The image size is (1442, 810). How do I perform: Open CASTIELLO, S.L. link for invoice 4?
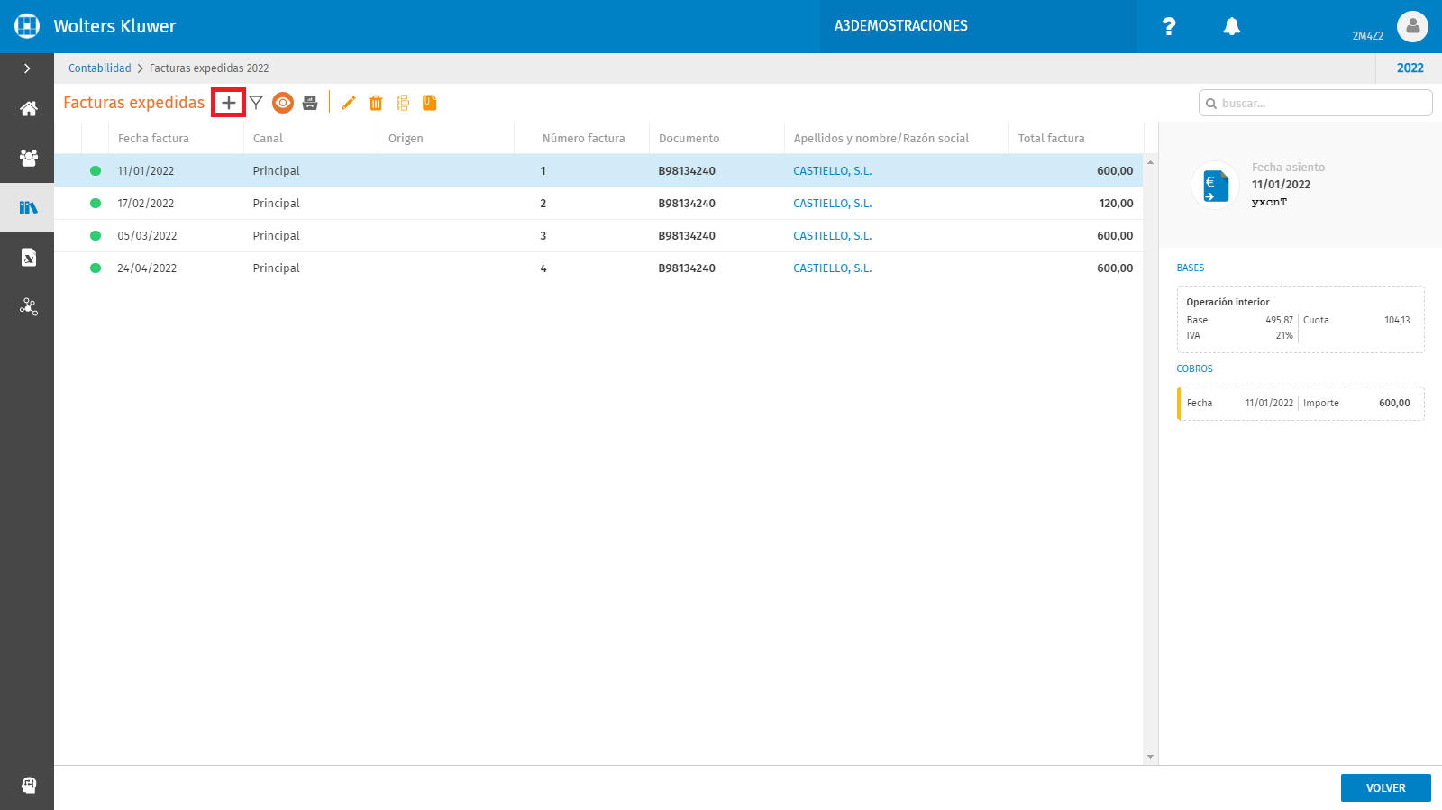[832, 268]
